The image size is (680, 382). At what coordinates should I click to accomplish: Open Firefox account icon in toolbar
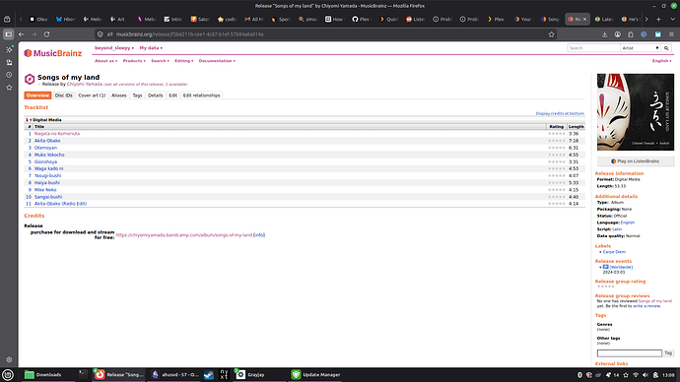[x=618, y=34]
